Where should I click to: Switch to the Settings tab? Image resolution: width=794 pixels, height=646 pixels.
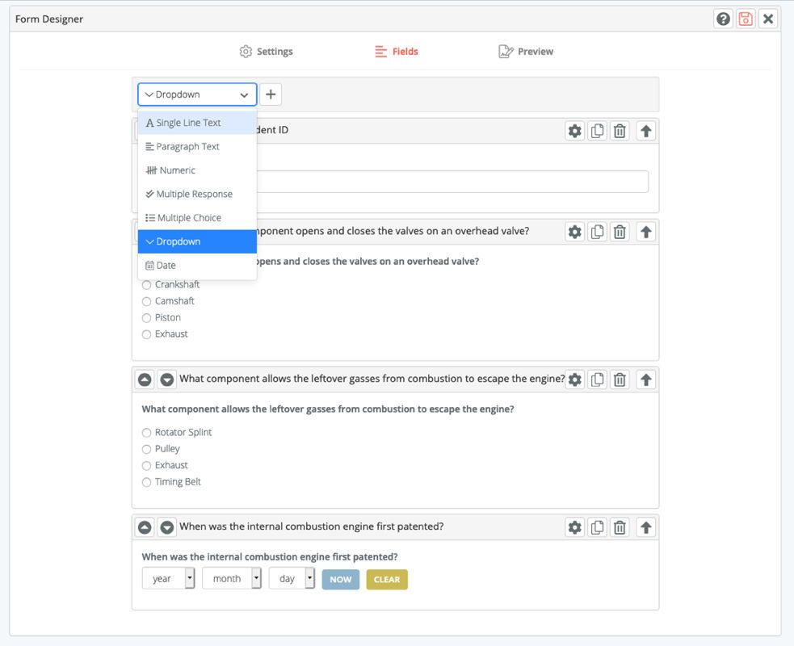[266, 52]
